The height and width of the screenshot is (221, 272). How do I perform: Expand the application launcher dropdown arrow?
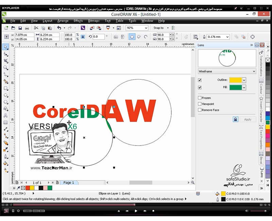coord(114,28)
